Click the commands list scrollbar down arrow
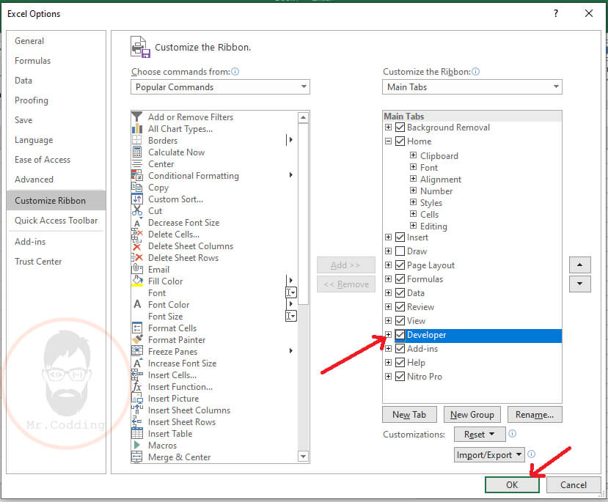This screenshot has height=502, width=608. 303,457
